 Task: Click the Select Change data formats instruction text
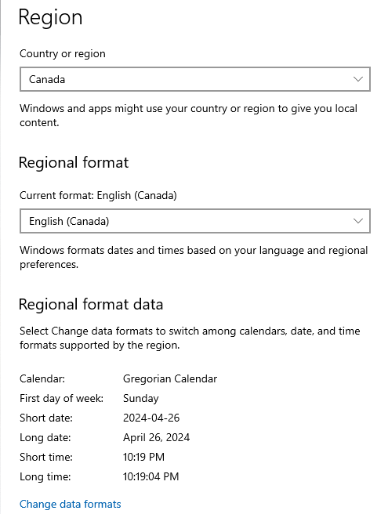tap(190, 338)
